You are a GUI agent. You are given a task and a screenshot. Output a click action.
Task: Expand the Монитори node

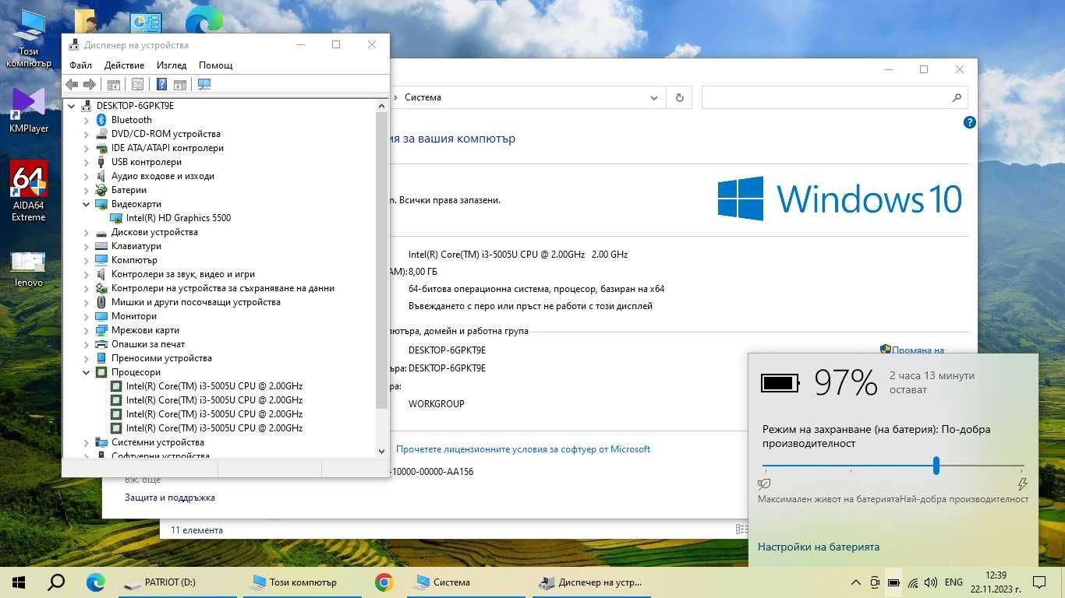87,316
